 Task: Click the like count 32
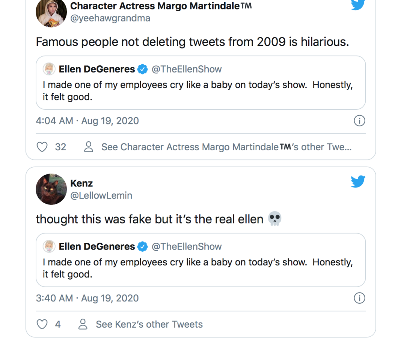[x=60, y=147]
